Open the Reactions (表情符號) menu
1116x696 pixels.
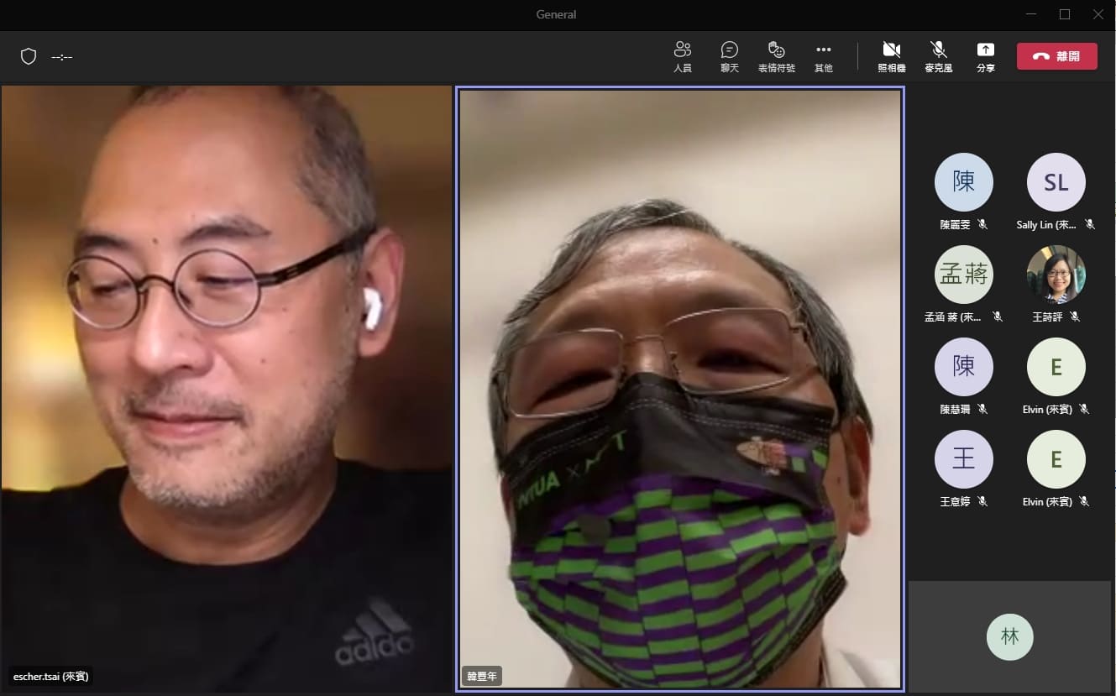(776, 56)
